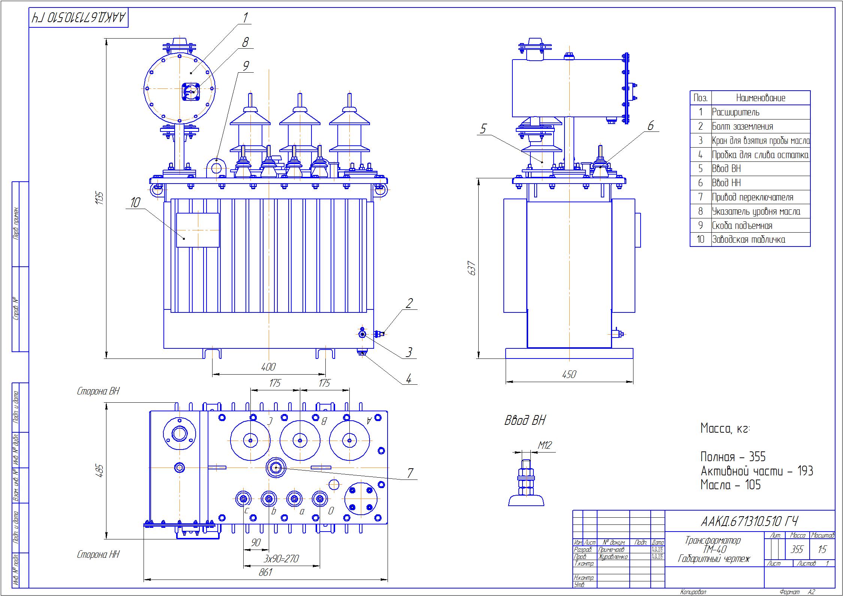Click callout number 2 near grounding bolt
This screenshot has height=596, width=843.
click(x=409, y=303)
